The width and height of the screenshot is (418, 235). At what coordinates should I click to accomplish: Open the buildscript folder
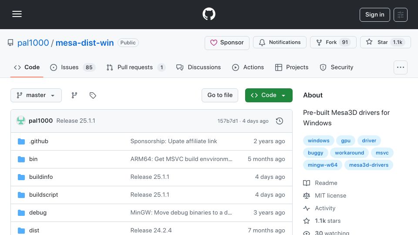click(44, 195)
